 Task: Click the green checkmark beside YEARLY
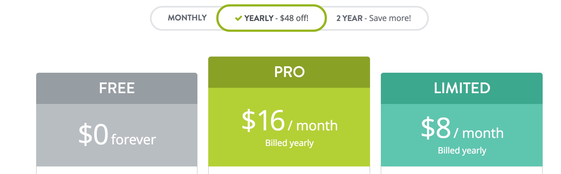(x=238, y=18)
